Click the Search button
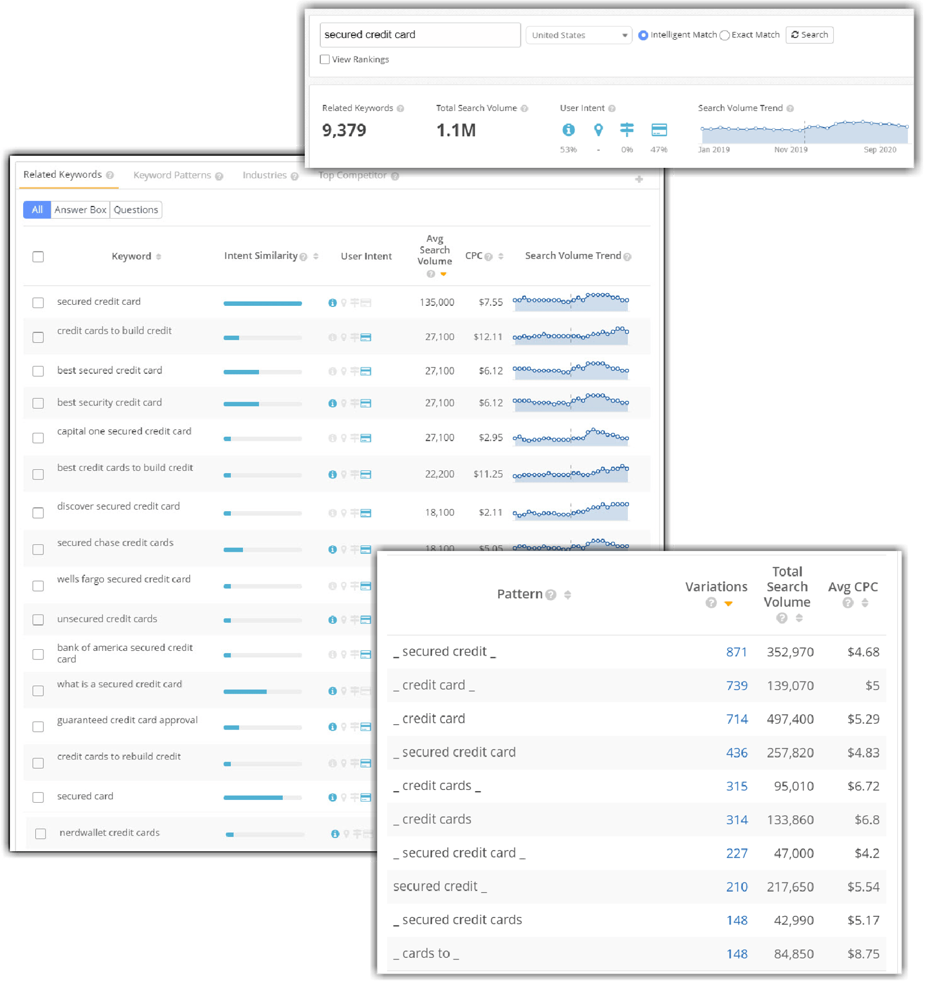The width and height of the screenshot is (947, 981). (x=809, y=35)
